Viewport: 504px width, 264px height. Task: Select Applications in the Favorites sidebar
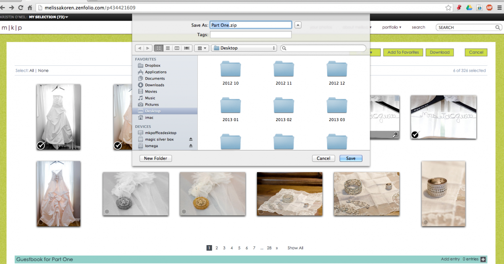click(x=155, y=72)
